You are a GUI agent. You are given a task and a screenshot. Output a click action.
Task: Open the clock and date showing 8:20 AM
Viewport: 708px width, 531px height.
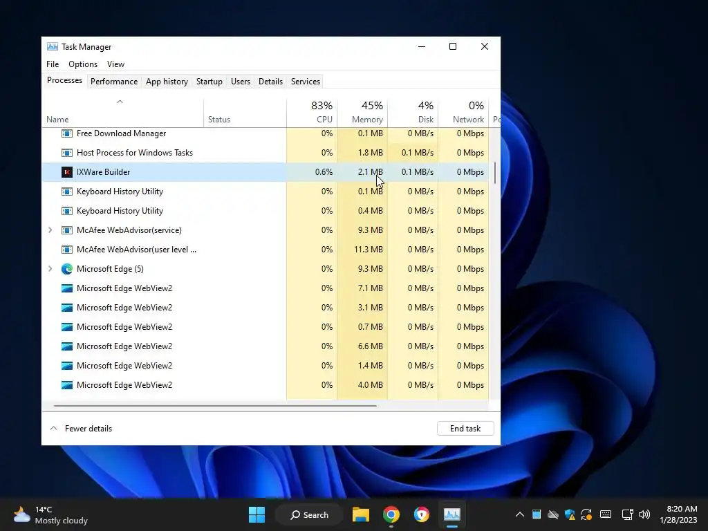click(x=678, y=514)
